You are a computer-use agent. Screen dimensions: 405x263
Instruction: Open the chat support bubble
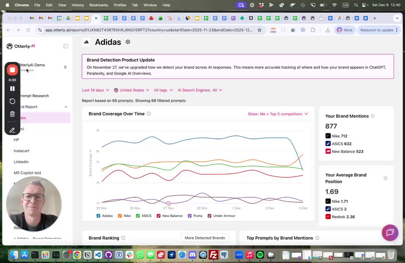point(390,233)
